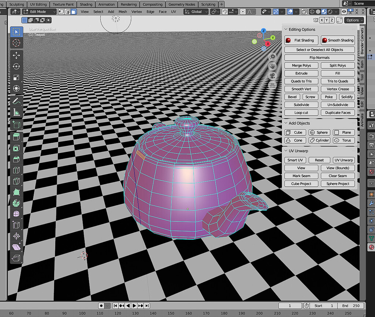Select the Annotate pencil tool
375x317 pixels.
point(16,101)
